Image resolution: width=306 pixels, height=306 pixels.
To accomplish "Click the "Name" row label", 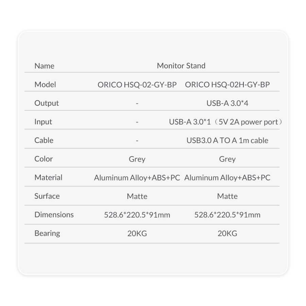I will click(x=44, y=66).
